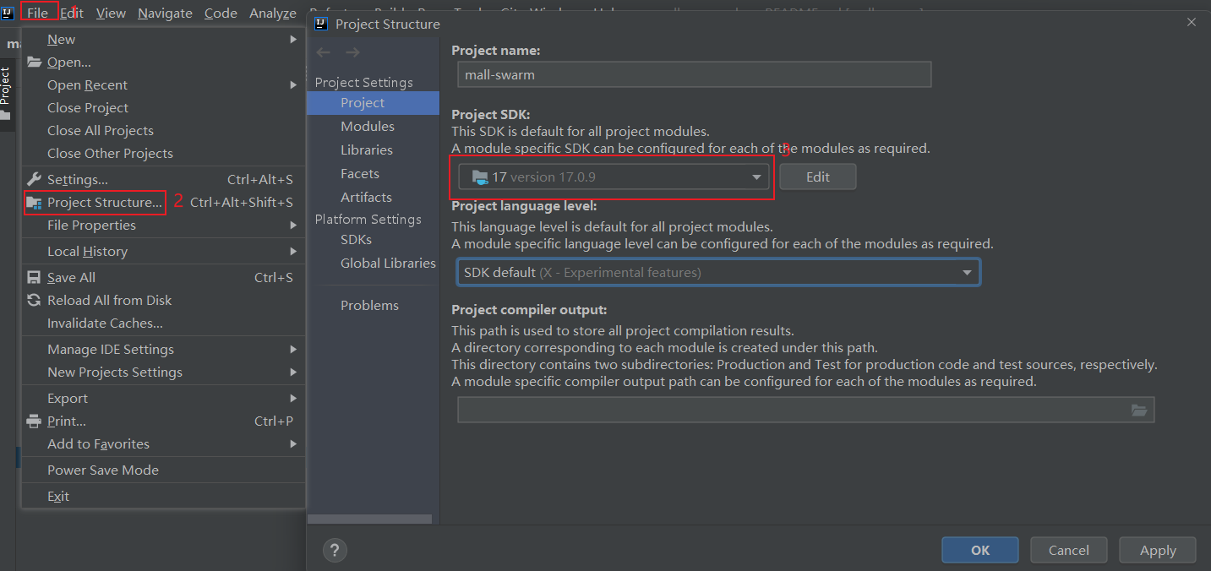The width and height of the screenshot is (1211, 571).
Task: Expand Manage IDE Settings submenu
Action: point(163,349)
